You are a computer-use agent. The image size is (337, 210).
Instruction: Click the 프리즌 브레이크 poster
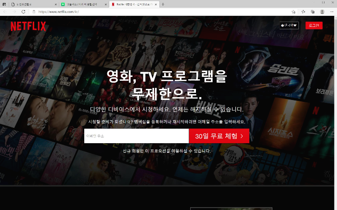click(68, 82)
